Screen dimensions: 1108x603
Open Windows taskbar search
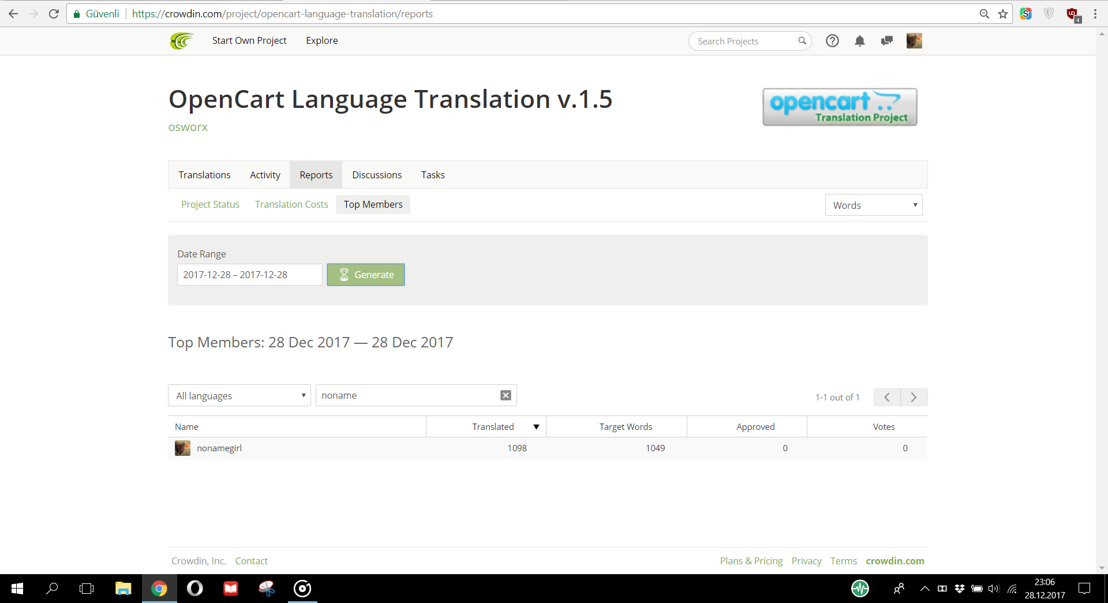pyautogui.click(x=52, y=589)
